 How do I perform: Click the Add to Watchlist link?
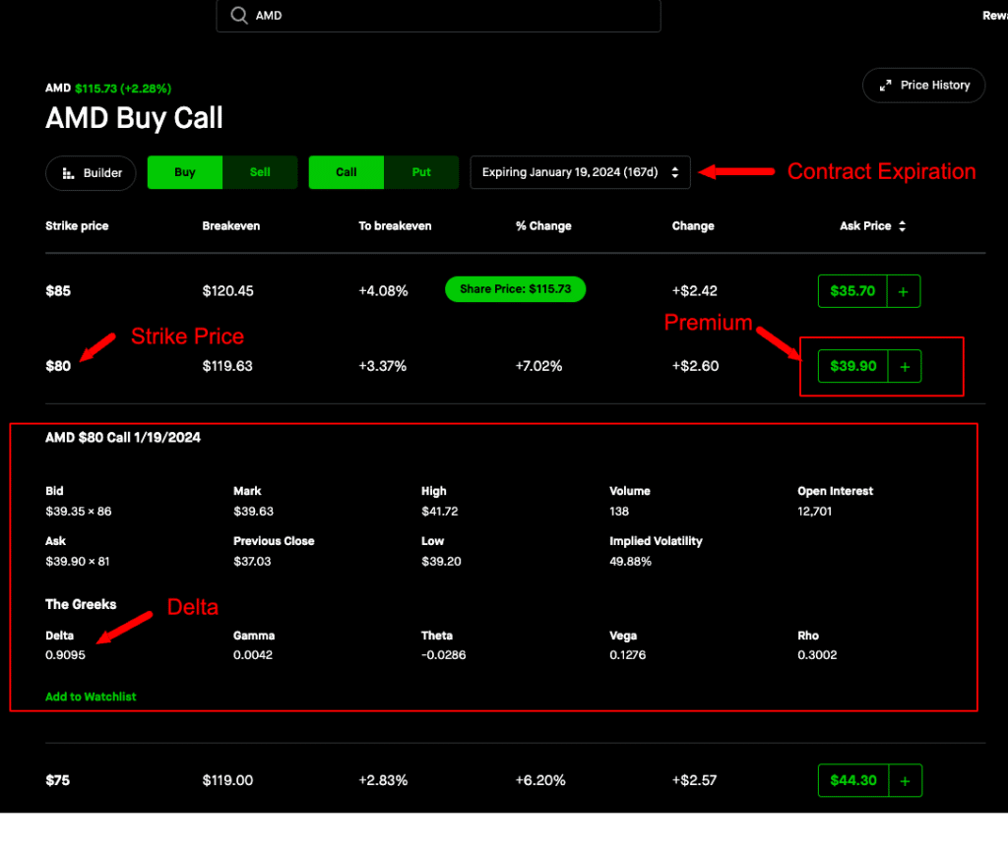(x=91, y=697)
